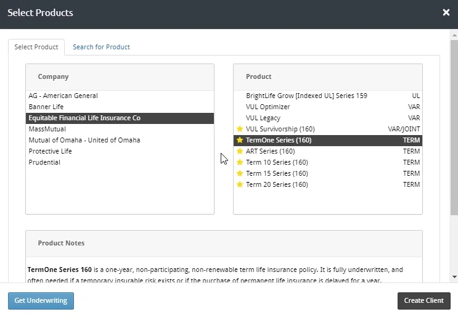The image size is (458, 317).
Task: Close the Select Products dialog
Action: (x=446, y=12)
